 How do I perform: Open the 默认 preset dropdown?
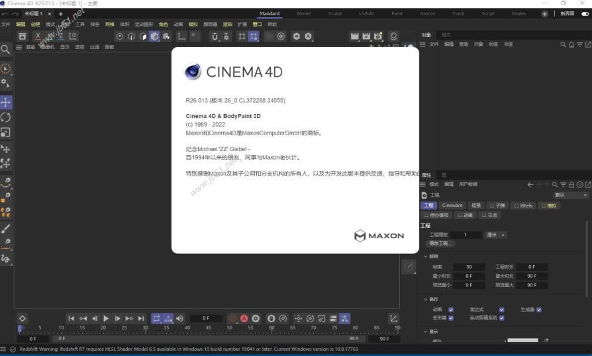pyautogui.click(x=570, y=195)
